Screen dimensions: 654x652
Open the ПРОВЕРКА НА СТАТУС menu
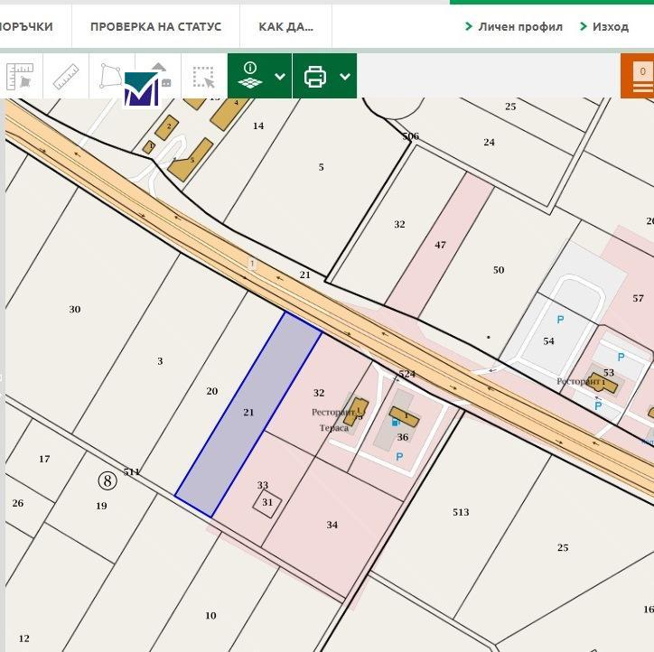155,26
